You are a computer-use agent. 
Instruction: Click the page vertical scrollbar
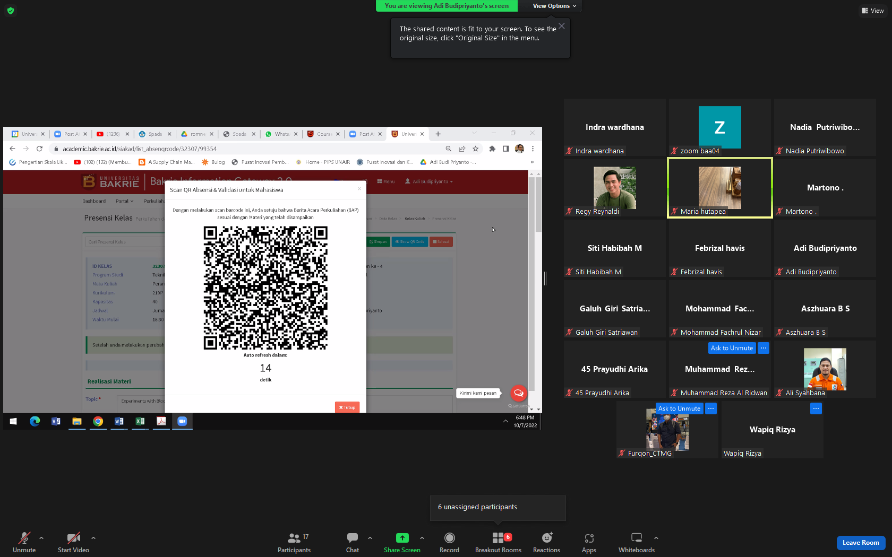pyautogui.click(x=538, y=205)
